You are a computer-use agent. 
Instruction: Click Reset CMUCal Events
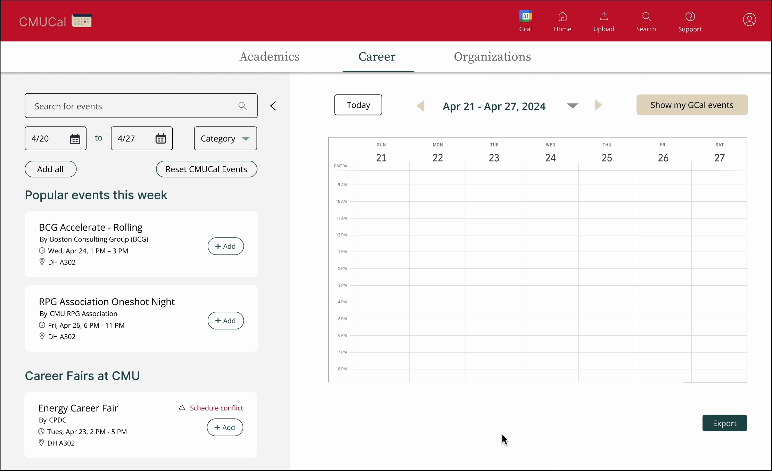coord(207,169)
